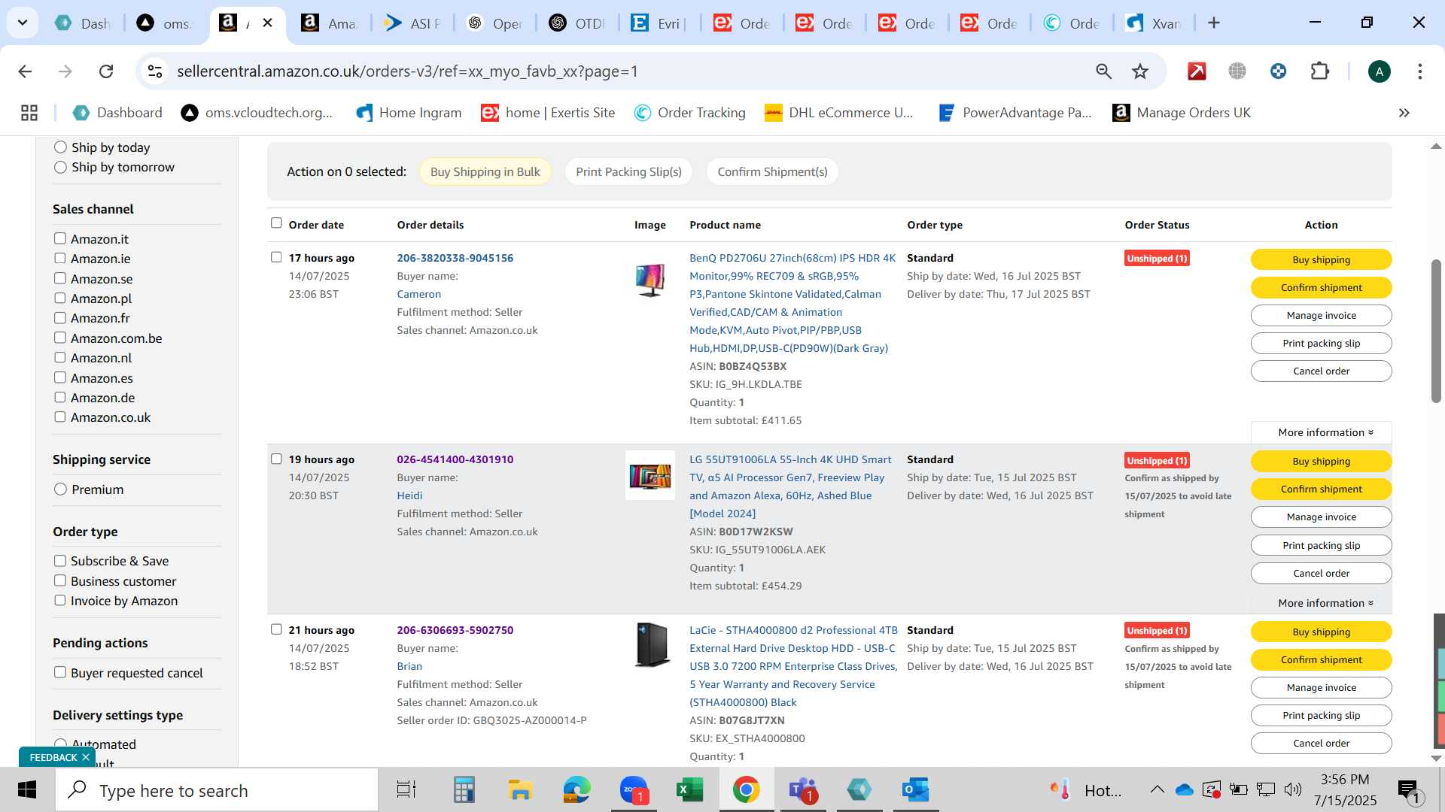Click LaCie hard drive product thumbnail
The height and width of the screenshot is (812, 1445).
click(x=651, y=645)
